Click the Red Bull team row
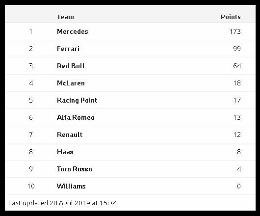This screenshot has height=216, width=260. pyautogui.click(x=130, y=66)
